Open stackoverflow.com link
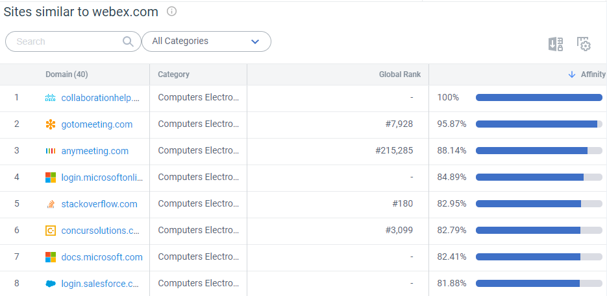Viewport: 607px width, 296px height. 99,204
